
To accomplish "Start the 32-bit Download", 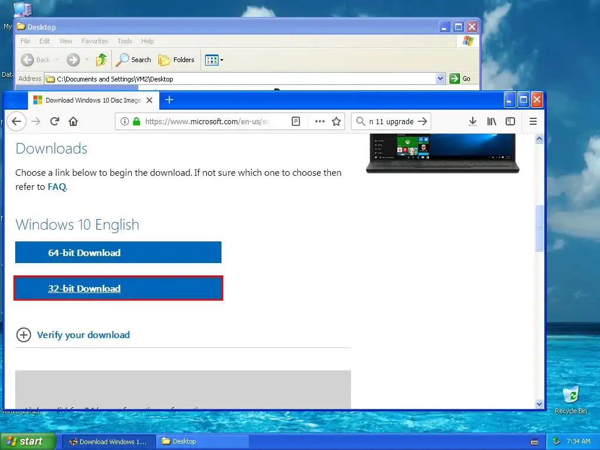I will pyautogui.click(x=118, y=288).
